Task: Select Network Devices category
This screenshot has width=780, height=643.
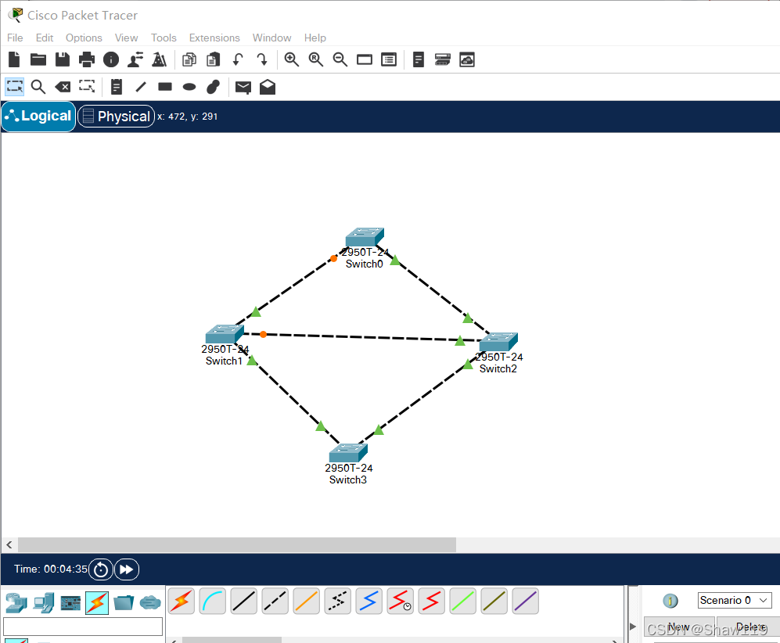Action: pos(16,603)
